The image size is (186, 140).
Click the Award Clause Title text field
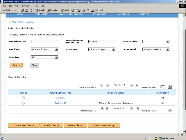pyautogui.click(x=45, y=41)
